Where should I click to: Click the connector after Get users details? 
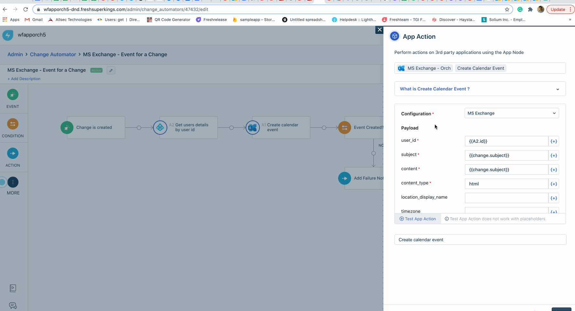pos(231,128)
